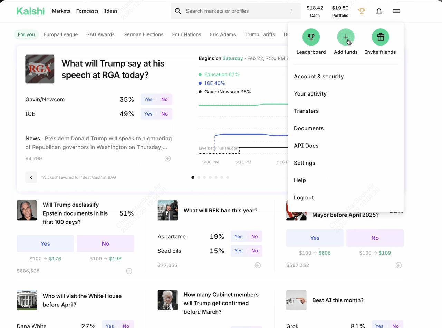The height and width of the screenshot is (328, 442).
Task: Add the Epstein documents market with plus icon
Action: 129,271
